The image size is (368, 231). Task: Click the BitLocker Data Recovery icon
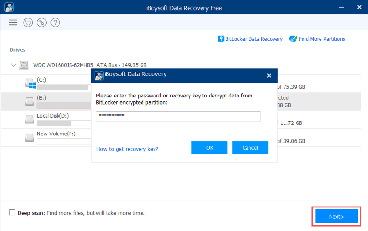(221, 39)
